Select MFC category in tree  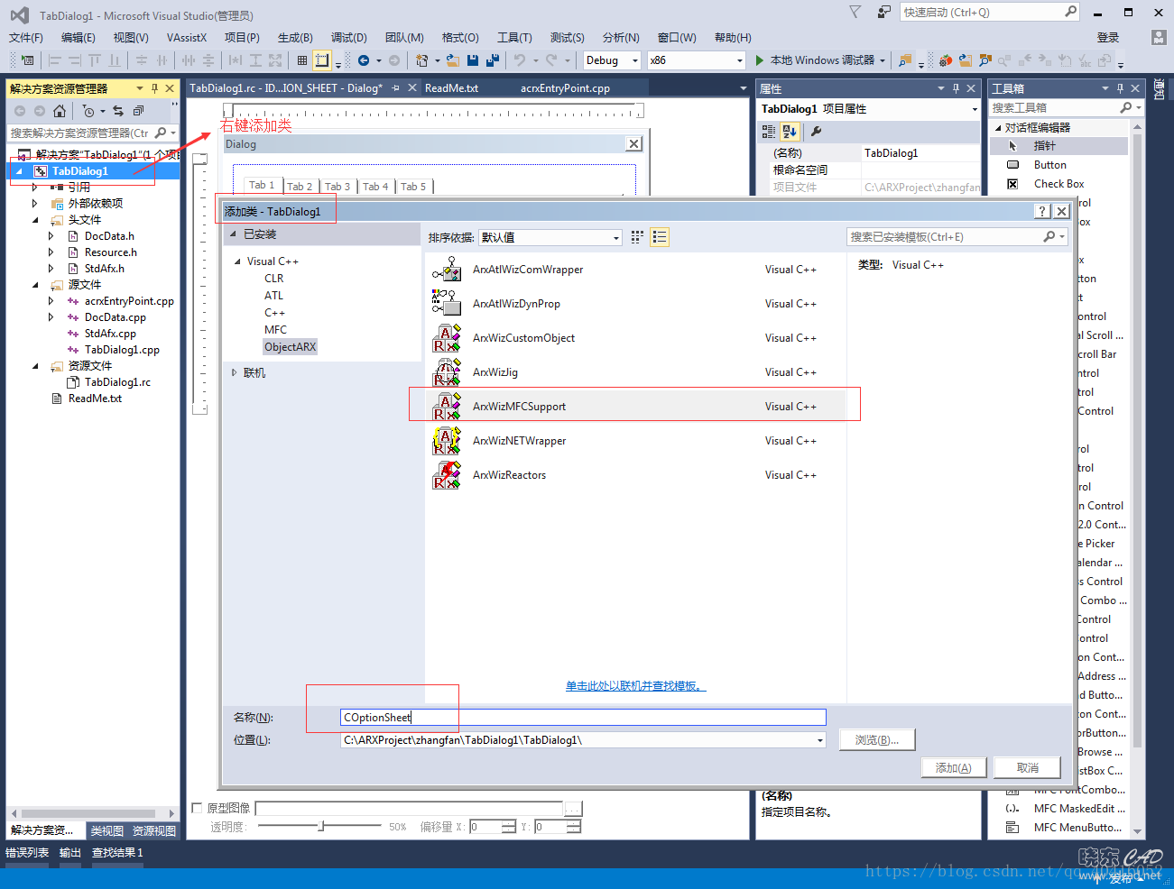pyautogui.click(x=275, y=330)
